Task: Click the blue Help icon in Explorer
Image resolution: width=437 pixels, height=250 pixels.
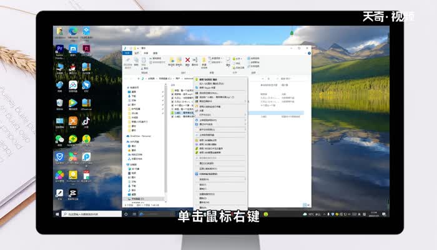Action: [309, 53]
